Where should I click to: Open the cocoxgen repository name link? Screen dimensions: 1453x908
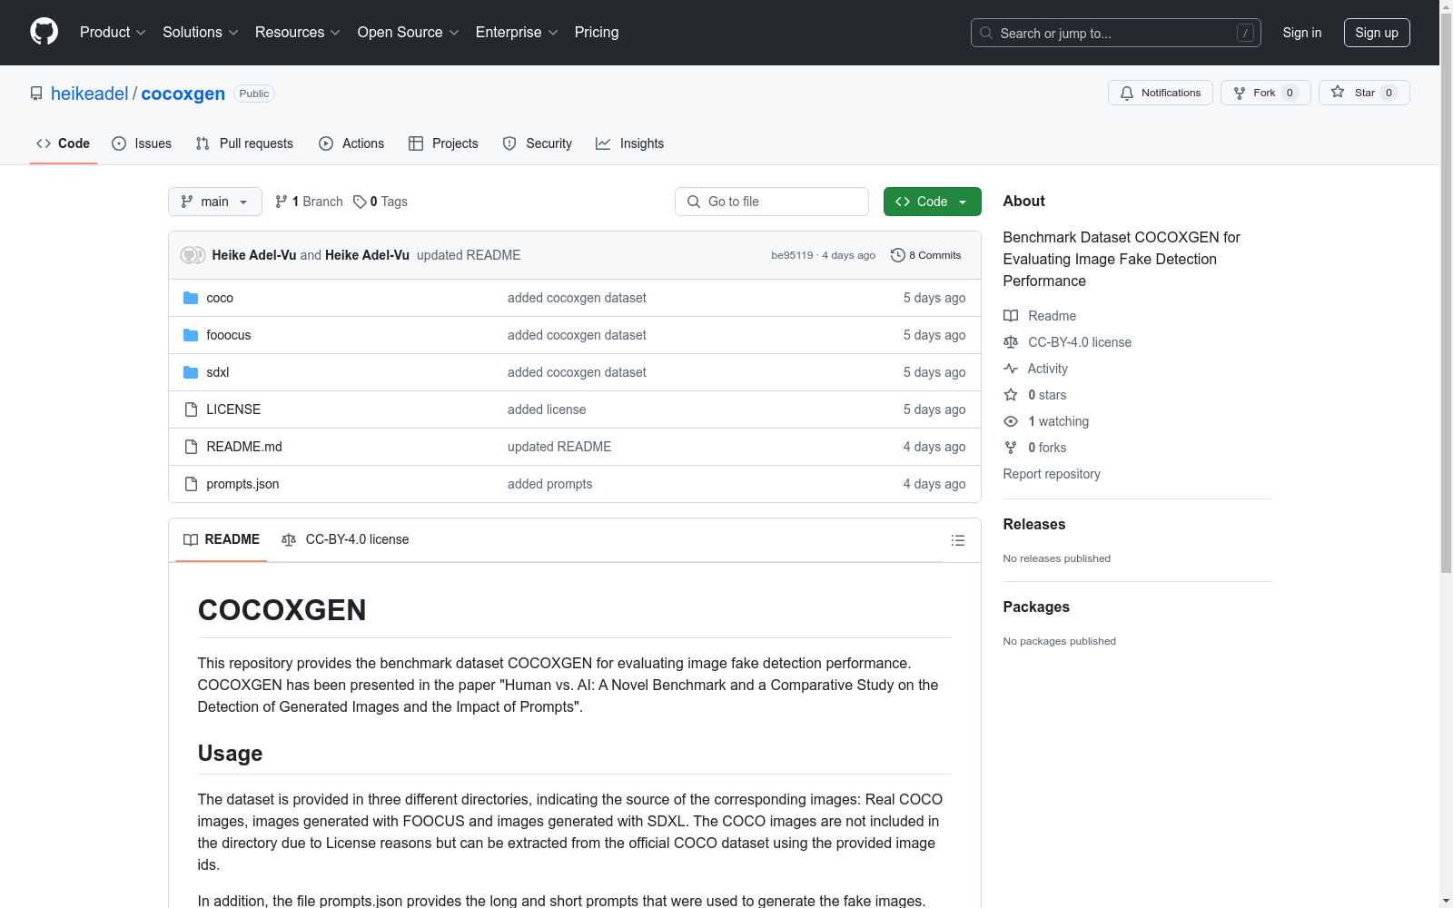(x=183, y=94)
